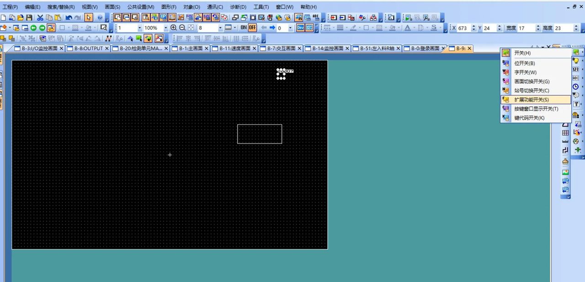
Task: Expand the switch object dropdown arrow
Action: coord(582,52)
